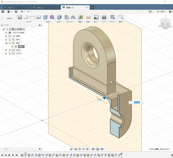The image size is (173, 158).
Task: Select the Press Pull modify tool
Action: 59,17
